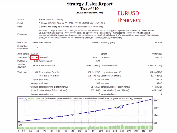Click the Profit factor 2.55 value
Screen dimensions: 177x133
(36, 61)
